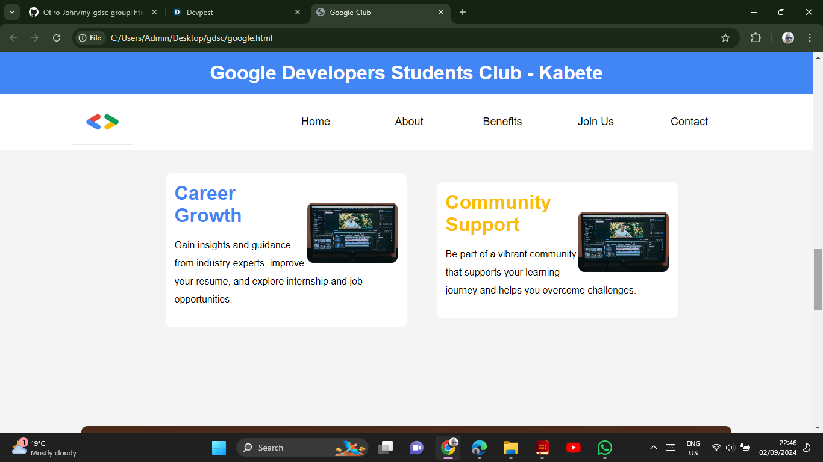Open the Holy Bible app on the taskbar
The image size is (823, 462).
point(542,448)
